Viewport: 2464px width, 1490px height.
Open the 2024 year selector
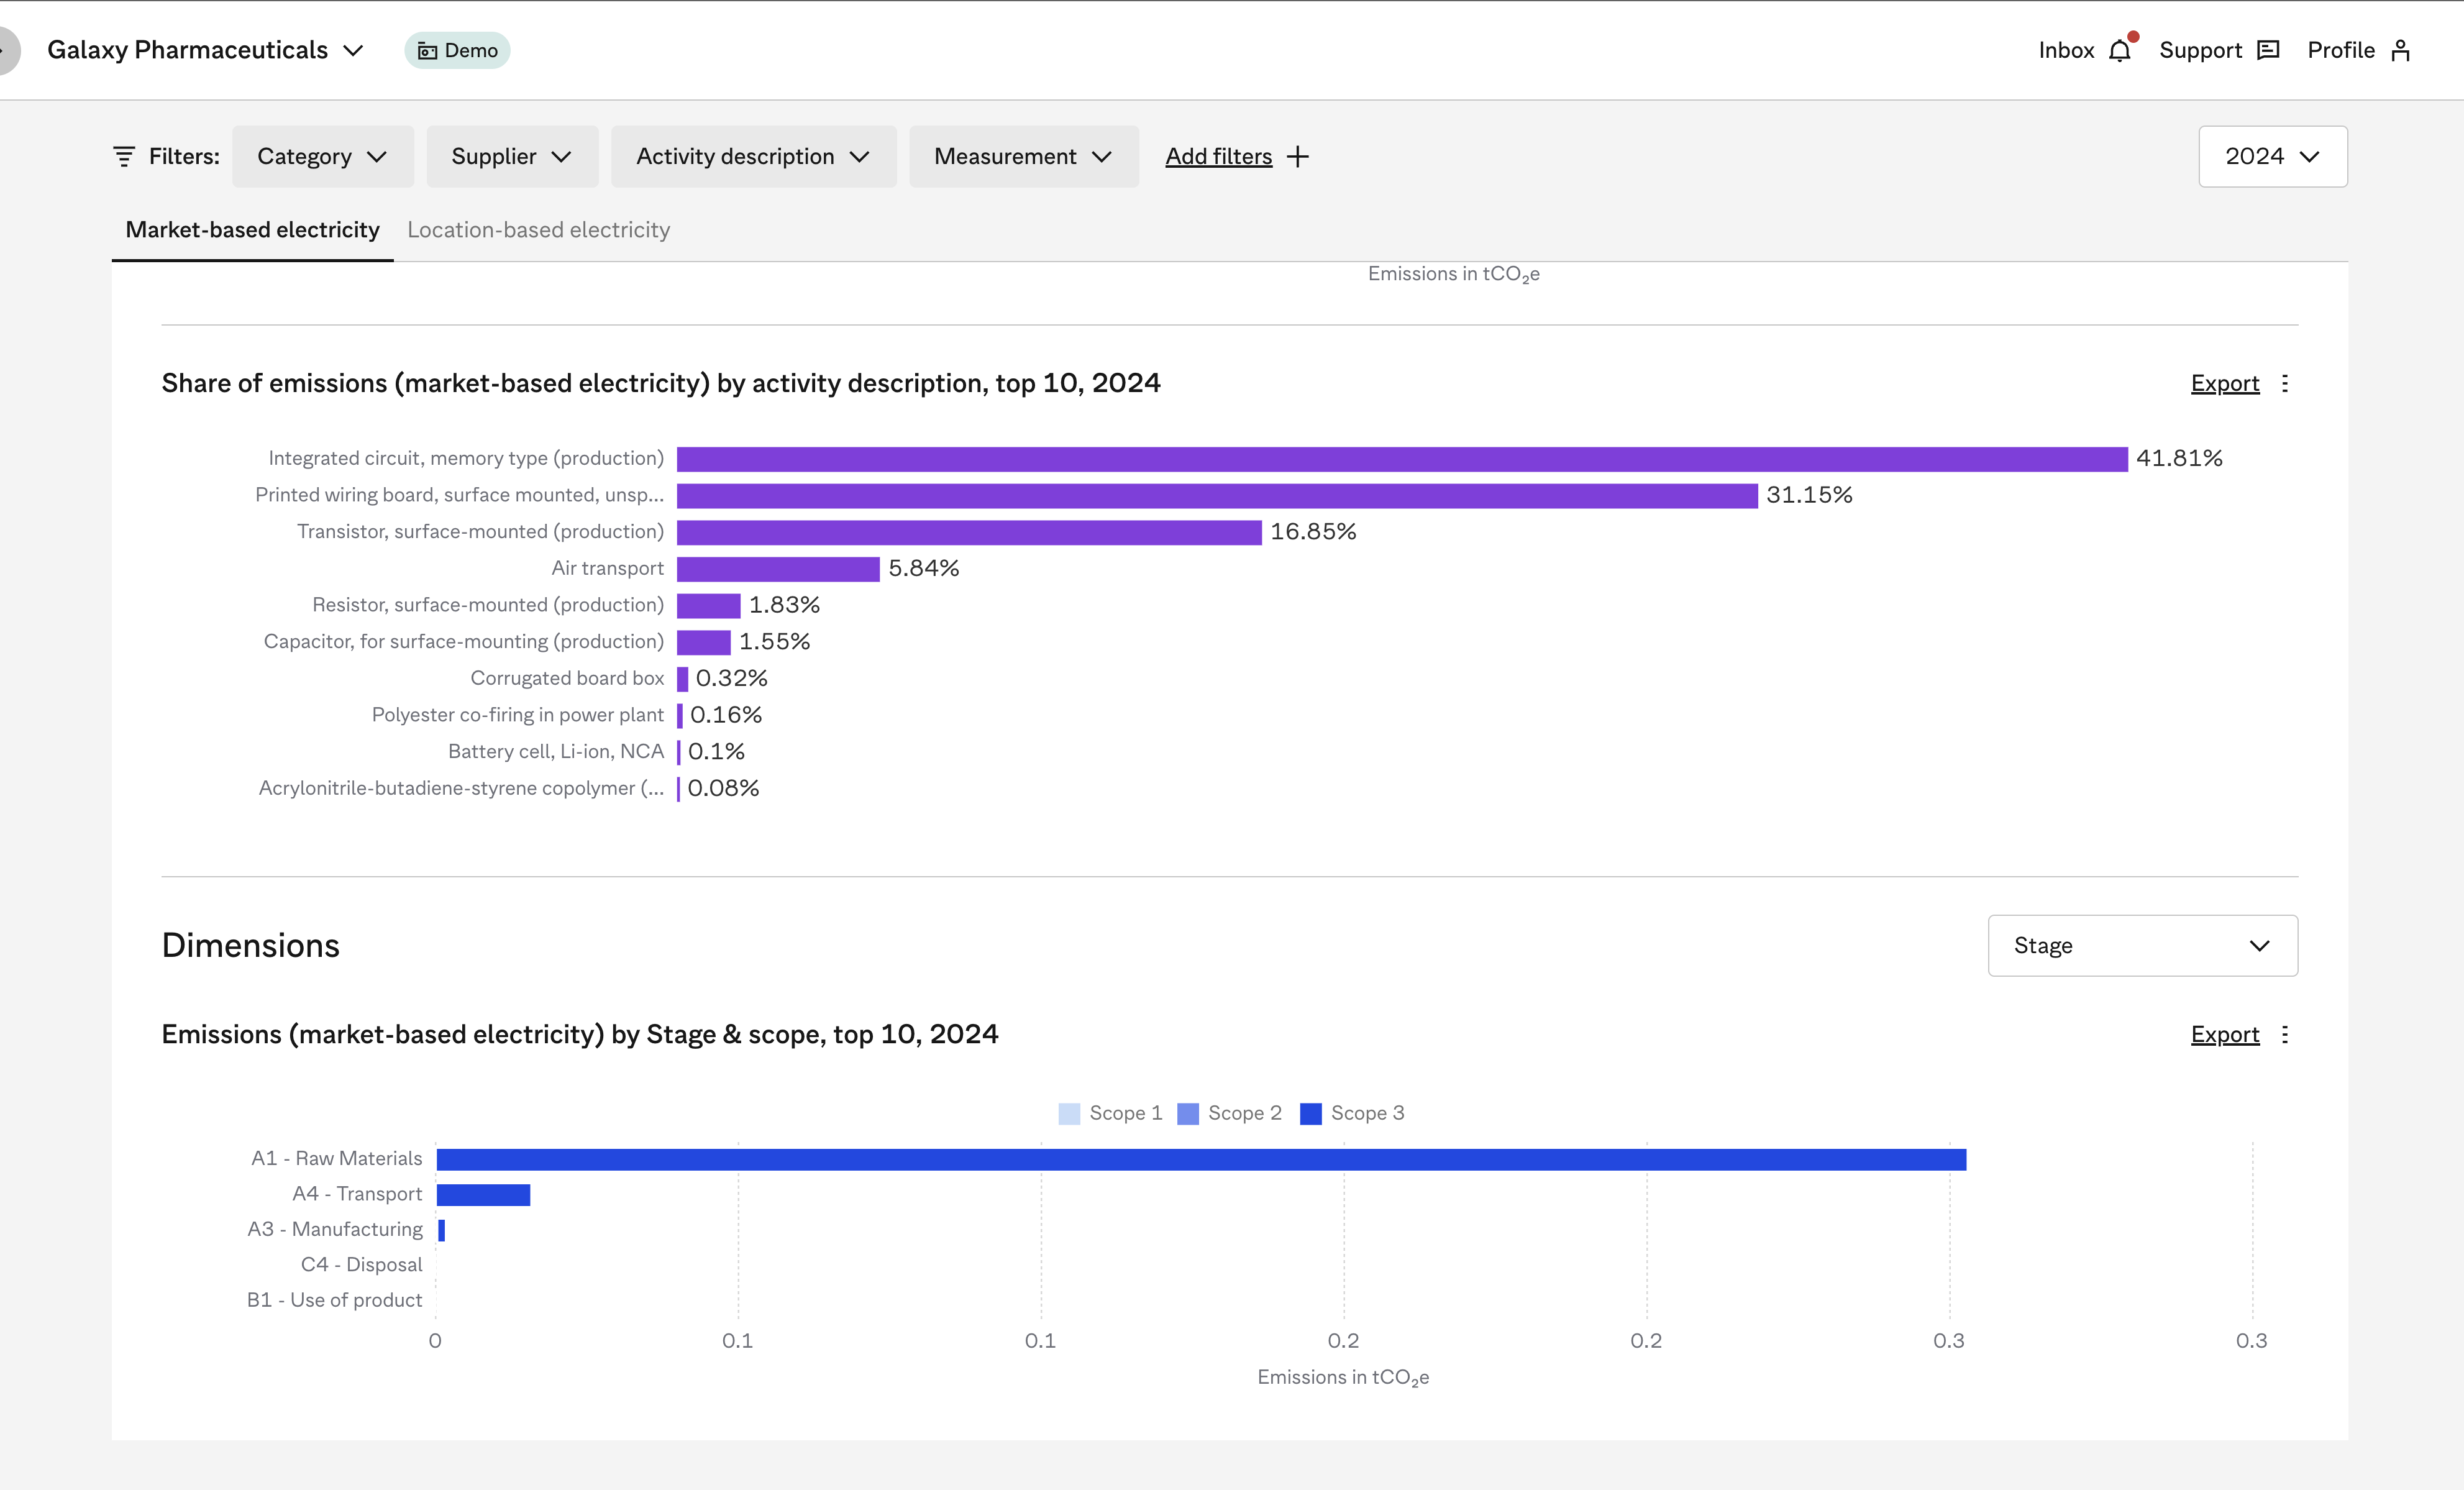click(2272, 156)
